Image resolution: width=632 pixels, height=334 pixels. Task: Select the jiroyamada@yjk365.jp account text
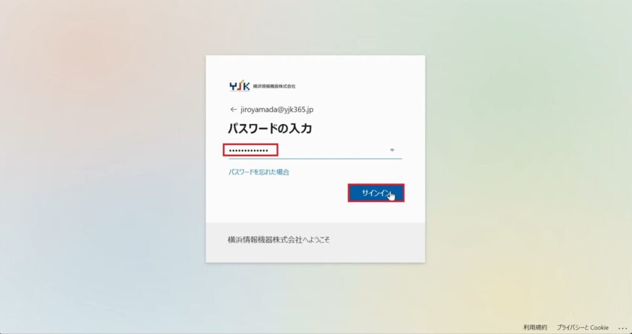277,110
